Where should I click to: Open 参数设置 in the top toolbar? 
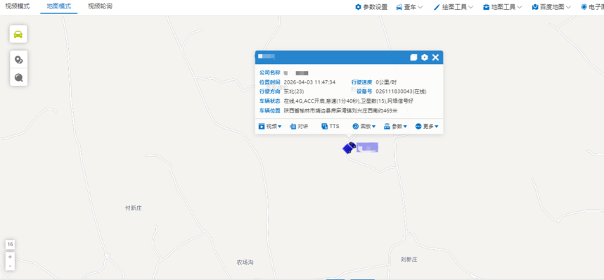371,7
